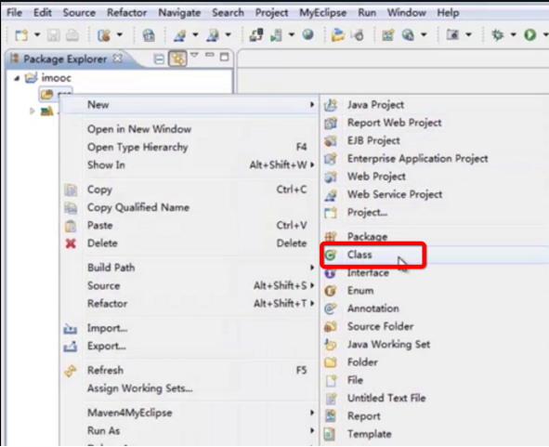Open Package Explorer view menu triangle
Image resolution: width=549 pixels, height=447 pixels.
194,55
